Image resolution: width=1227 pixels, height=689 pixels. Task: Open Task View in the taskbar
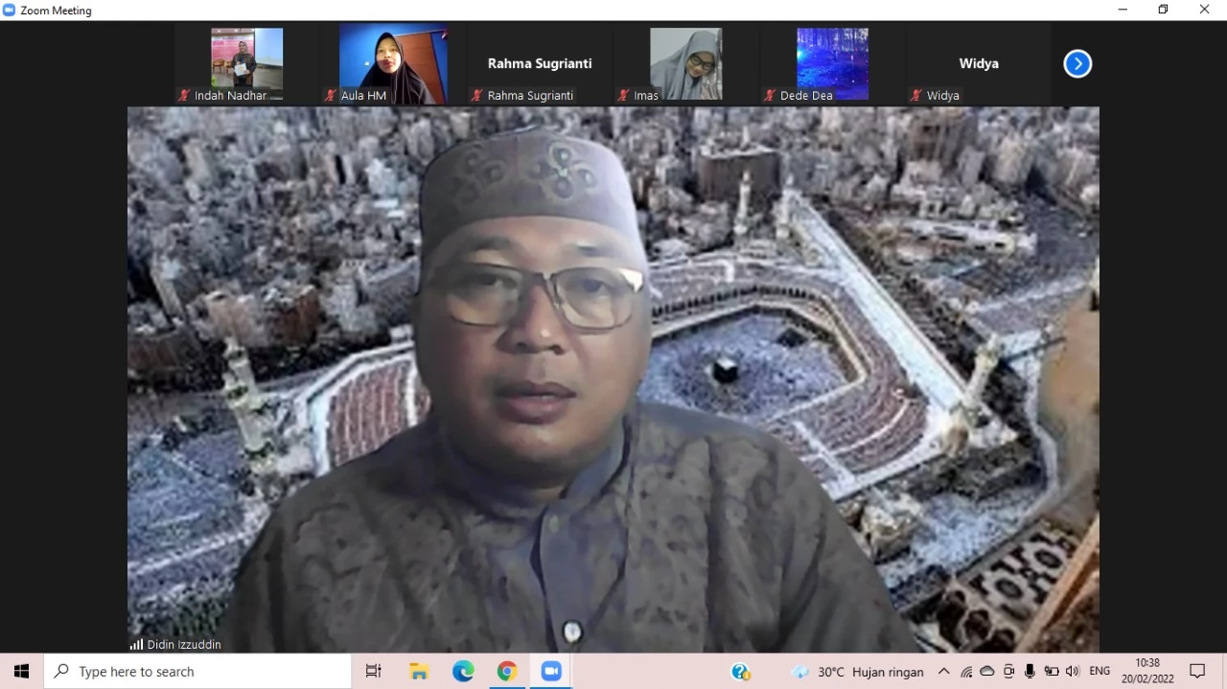[374, 672]
